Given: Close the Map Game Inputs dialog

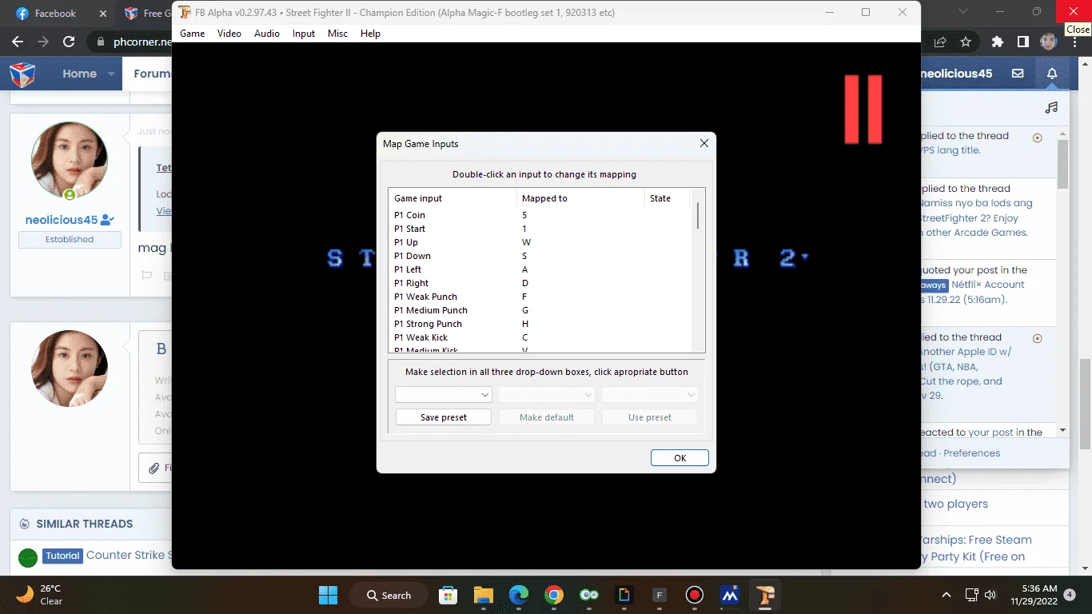Looking at the screenshot, I should point(703,144).
